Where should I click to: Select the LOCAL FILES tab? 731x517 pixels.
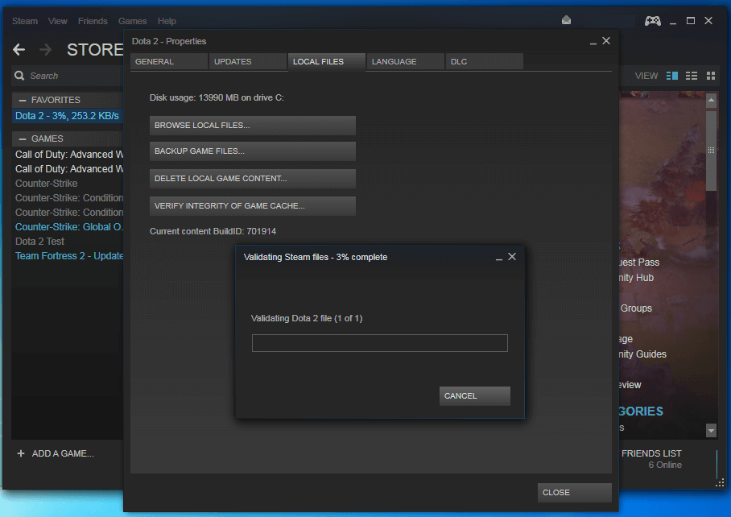(x=326, y=61)
